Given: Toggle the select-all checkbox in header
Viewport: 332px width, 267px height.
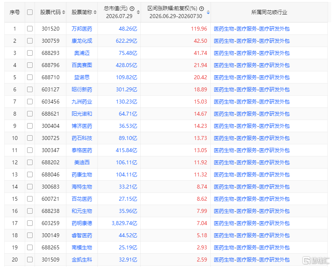Looking at the screenshot, I should (x=30, y=12).
